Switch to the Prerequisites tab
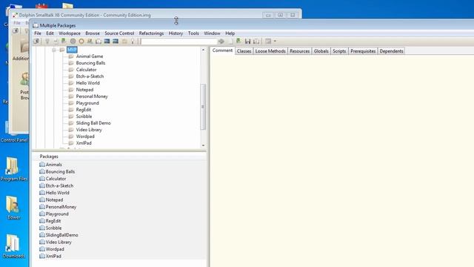This screenshot has height=267, width=474. [x=363, y=51]
